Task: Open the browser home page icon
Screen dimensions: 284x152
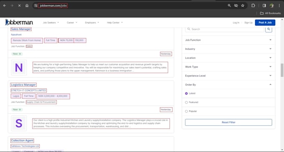Action: [x=27, y=5]
